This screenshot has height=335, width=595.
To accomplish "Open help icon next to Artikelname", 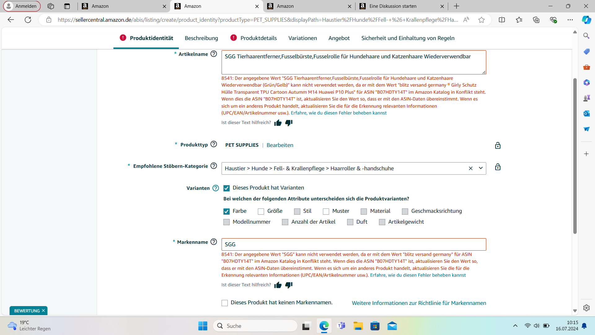I will click(x=214, y=54).
